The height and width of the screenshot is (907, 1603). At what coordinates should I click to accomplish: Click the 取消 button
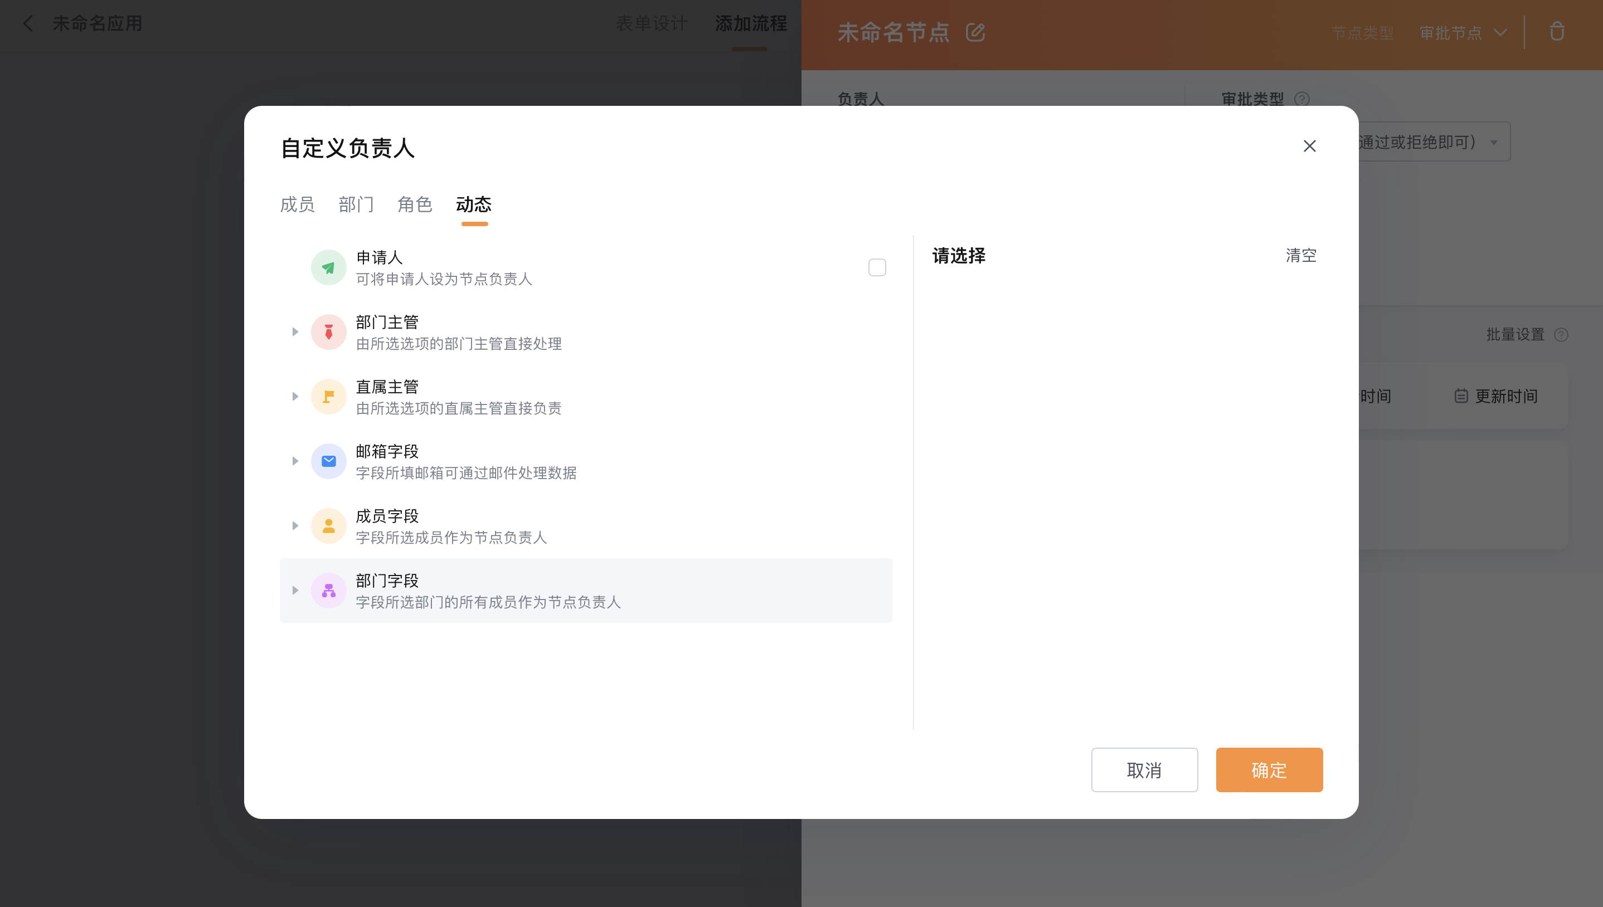coord(1144,770)
